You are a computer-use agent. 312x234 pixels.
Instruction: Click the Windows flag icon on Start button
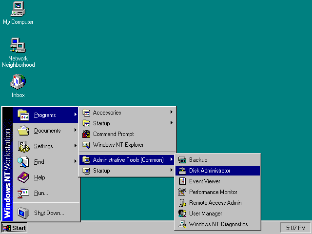(7, 228)
